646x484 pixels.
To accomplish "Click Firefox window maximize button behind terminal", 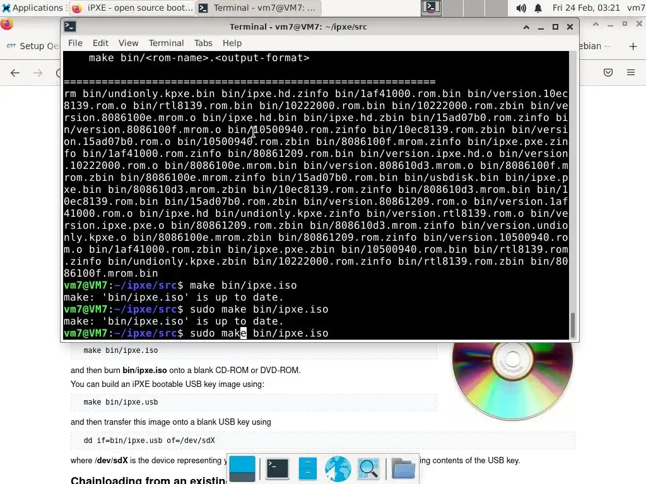I will click(625, 25).
